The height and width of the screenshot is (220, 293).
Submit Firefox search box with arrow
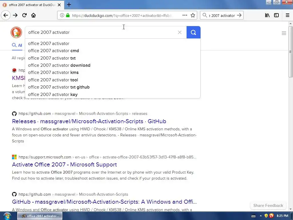click(x=239, y=15)
